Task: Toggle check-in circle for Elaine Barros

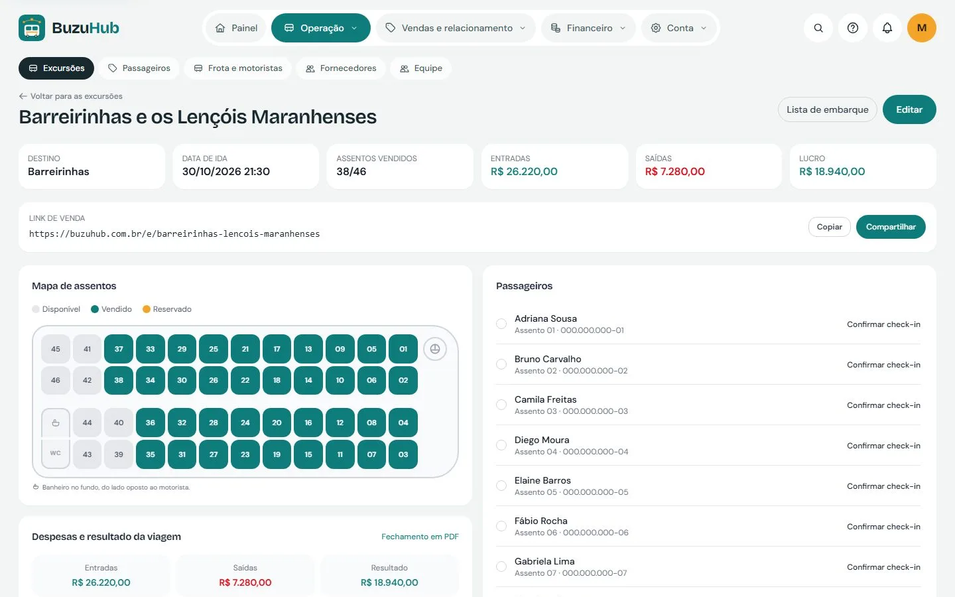Action: click(x=501, y=486)
